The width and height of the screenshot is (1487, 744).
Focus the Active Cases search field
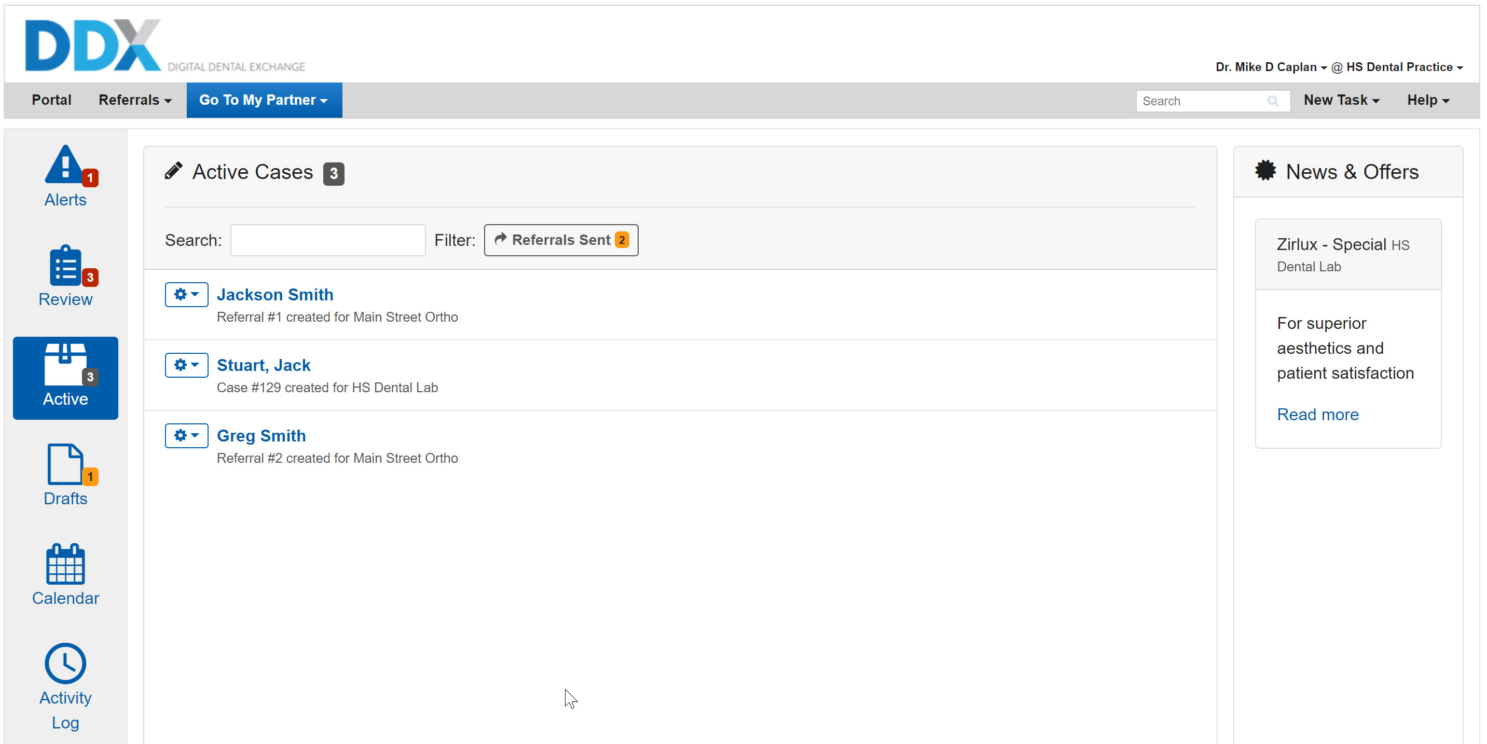pyautogui.click(x=328, y=240)
